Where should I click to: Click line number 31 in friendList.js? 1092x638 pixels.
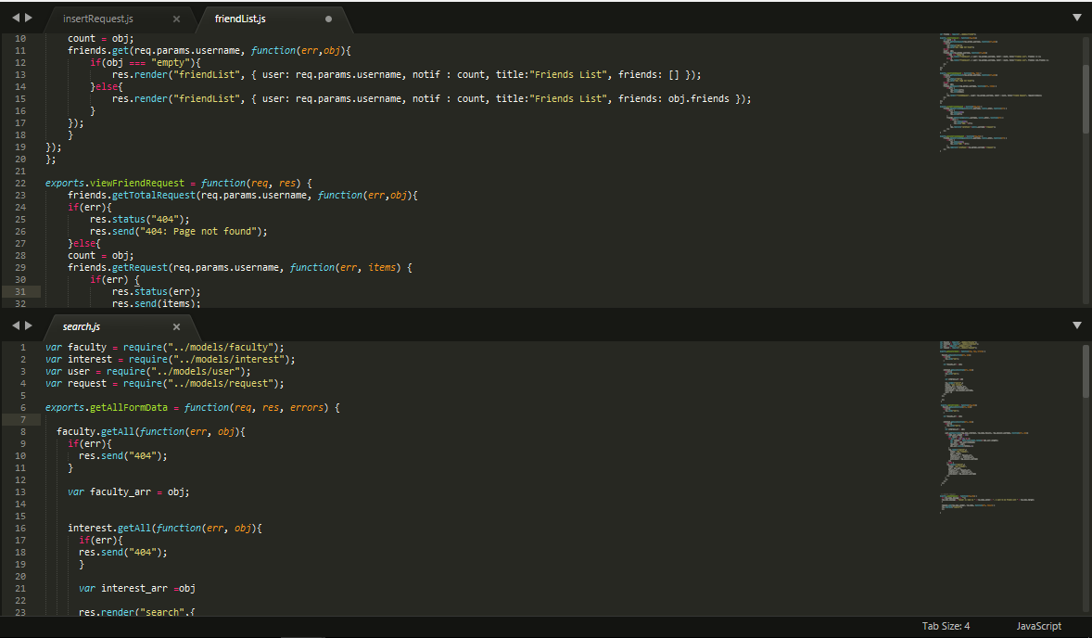[20, 292]
